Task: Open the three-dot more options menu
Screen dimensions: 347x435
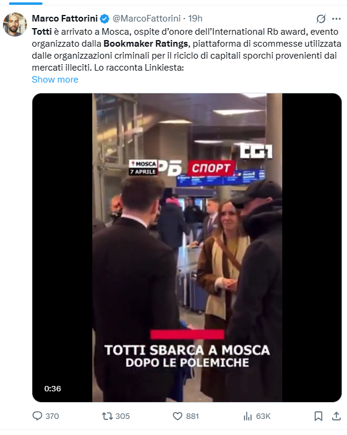Action: (336, 19)
